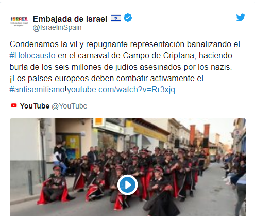Screen dimensions: 255x216
Task: Play the embedded carnival video
Action: (x=127, y=185)
